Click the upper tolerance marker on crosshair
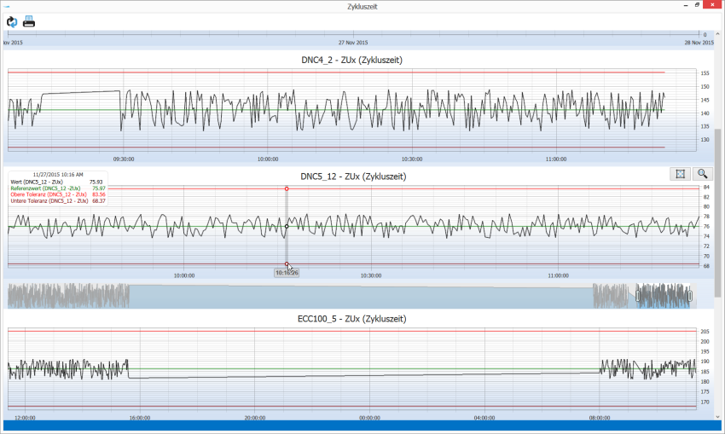This screenshot has width=725, height=434. click(x=287, y=188)
